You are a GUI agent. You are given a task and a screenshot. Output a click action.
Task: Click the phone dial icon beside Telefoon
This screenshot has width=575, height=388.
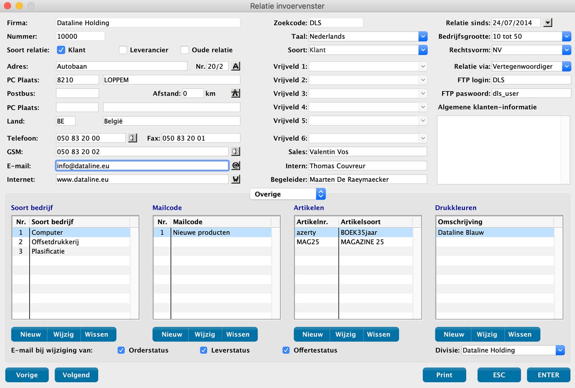tap(132, 138)
